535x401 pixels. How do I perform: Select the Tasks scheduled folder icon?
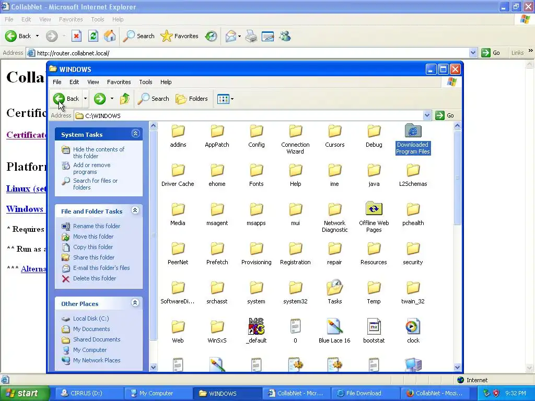(334, 292)
